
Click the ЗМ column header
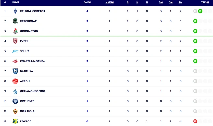pos(161,2)
